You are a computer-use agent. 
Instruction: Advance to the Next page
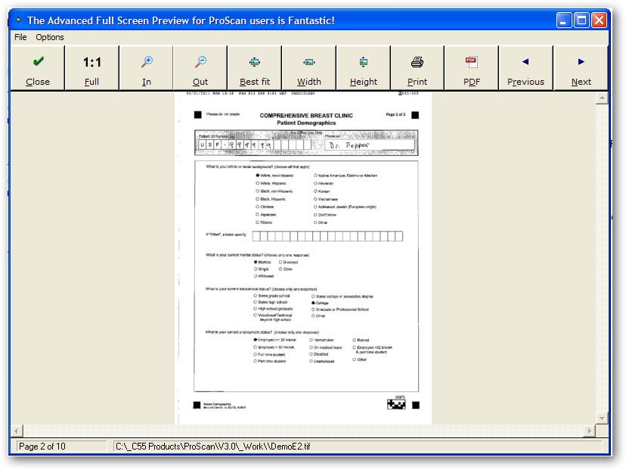[x=581, y=68]
